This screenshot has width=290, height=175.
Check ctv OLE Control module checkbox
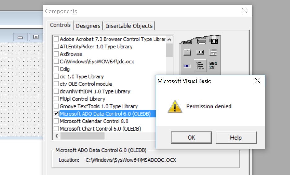tap(56, 84)
